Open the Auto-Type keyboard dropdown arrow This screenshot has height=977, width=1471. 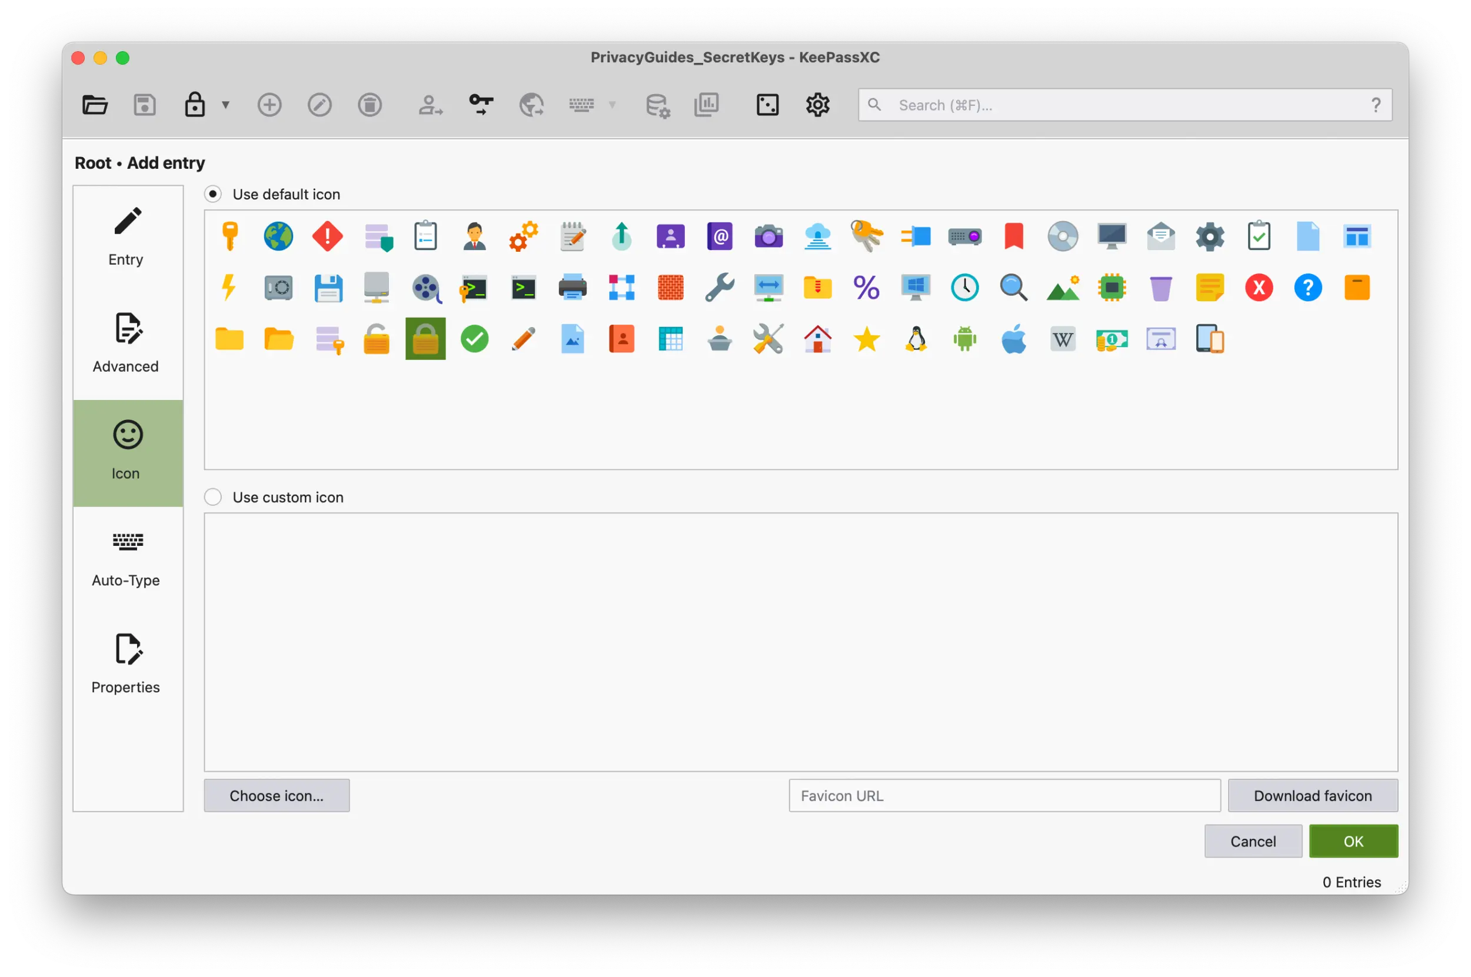coord(613,105)
